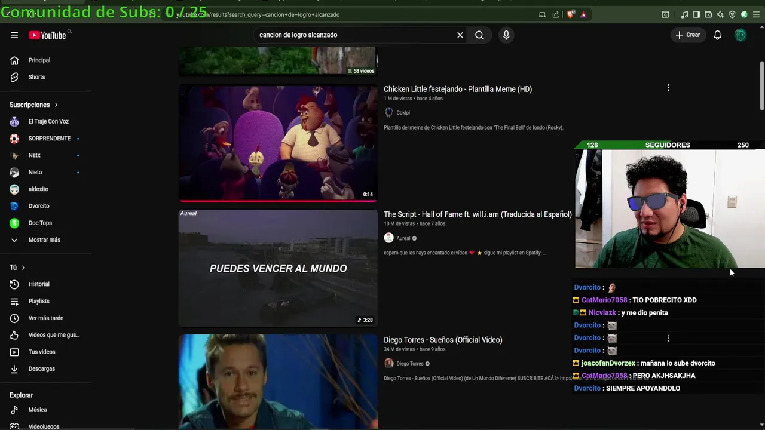Open Descargas in the sidebar
765x430 pixels.
point(42,369)
